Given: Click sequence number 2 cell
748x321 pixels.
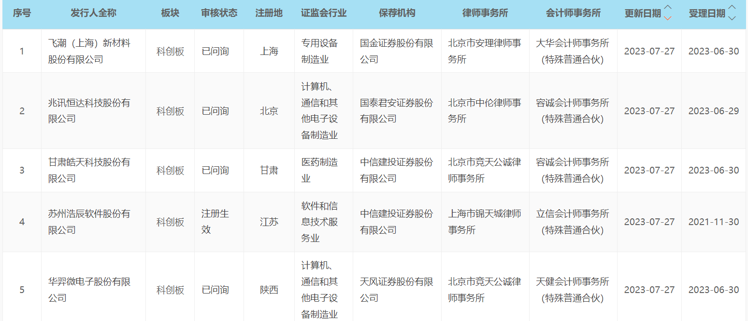Looking at the screenshot, I should (x=22, y=111).
